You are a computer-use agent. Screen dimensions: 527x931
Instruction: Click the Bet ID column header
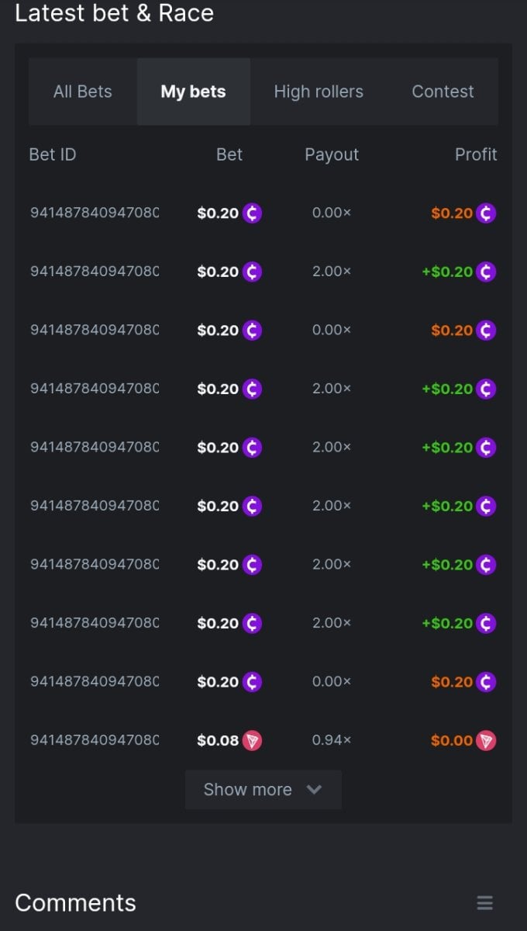pyautogui.click(x=53, y=154)
